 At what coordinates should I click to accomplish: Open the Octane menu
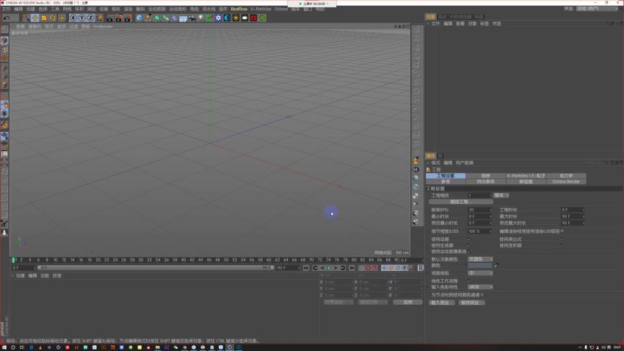tap(281, 9)
